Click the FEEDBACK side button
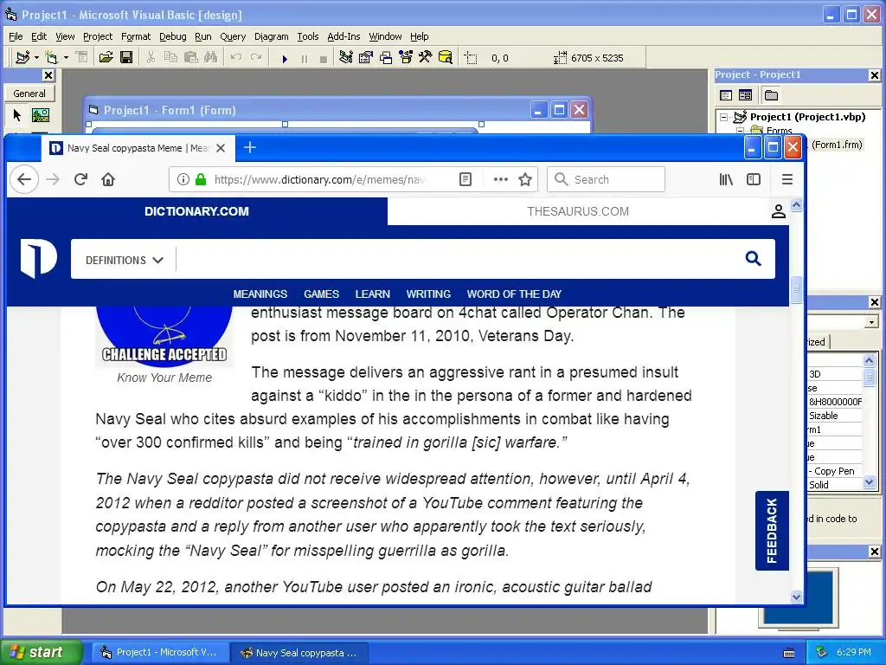The height and width of the screenshot is (665, 886). pyautogui.click(x=772, y=531)
